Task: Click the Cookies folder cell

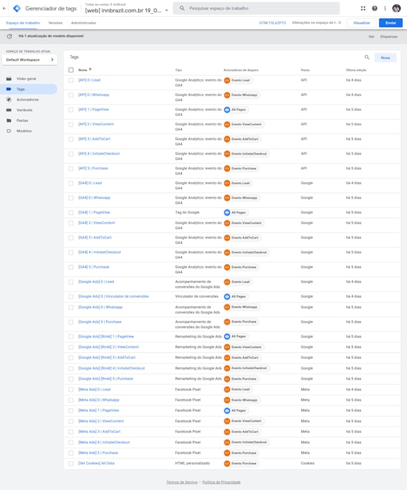Action: [x=308, y=464]
